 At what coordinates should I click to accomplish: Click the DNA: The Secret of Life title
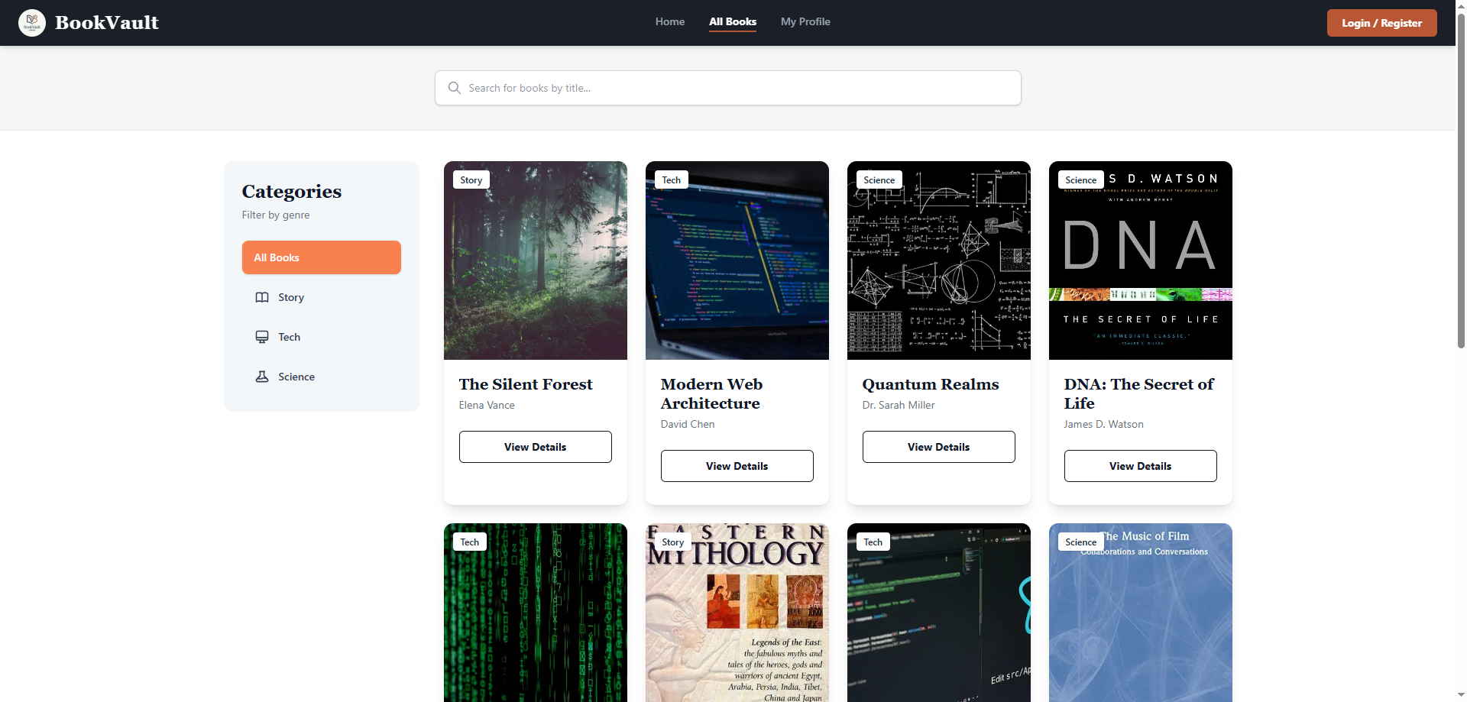point(1138,393)
